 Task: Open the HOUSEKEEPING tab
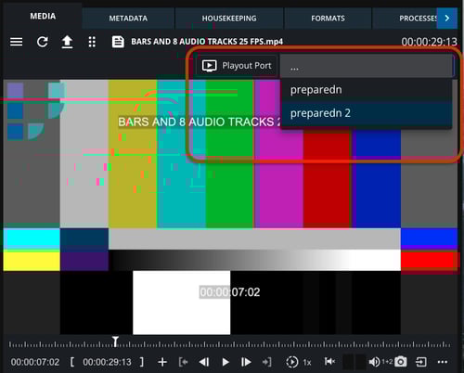click(x=229, y=19)
